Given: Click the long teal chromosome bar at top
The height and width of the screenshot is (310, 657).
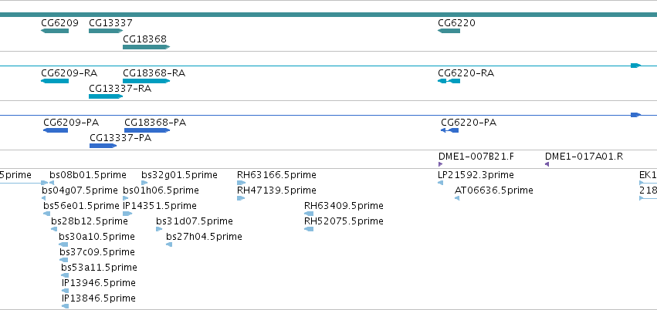Looking at the screenshot, I should click(329, 15).
